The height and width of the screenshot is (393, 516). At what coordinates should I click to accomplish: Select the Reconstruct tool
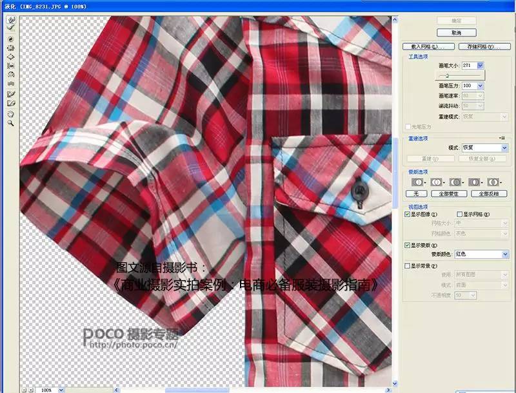(9, 27)
